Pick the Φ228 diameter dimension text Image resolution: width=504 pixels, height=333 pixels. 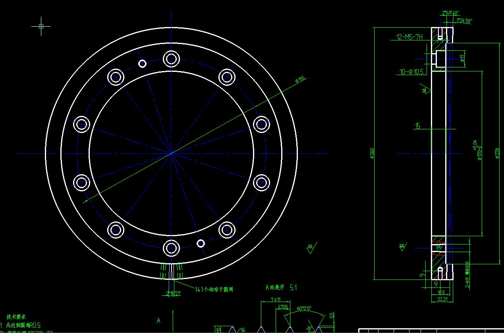point(497,153)
